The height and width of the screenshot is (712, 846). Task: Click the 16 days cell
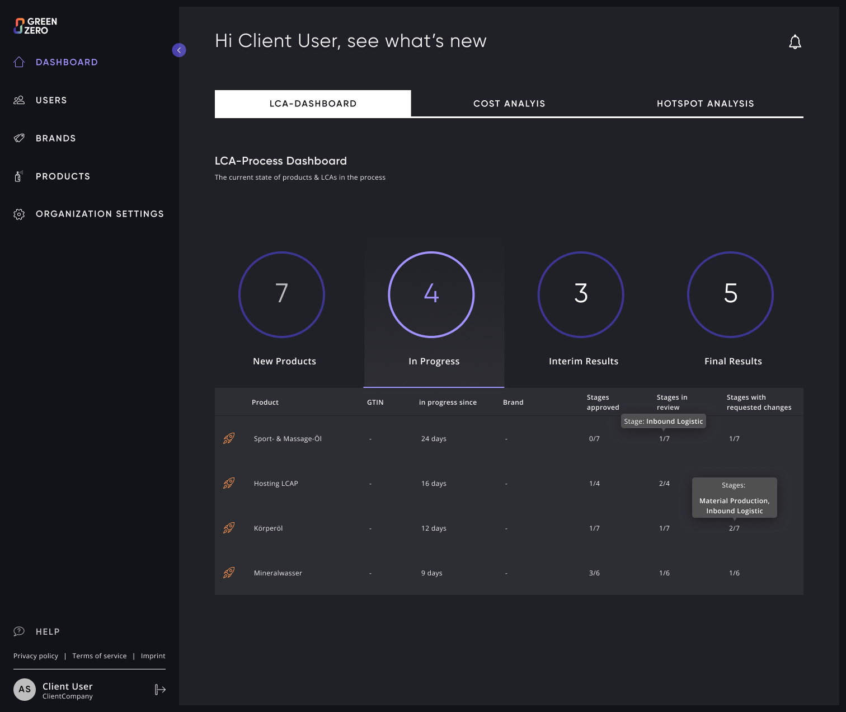(434, 484)
